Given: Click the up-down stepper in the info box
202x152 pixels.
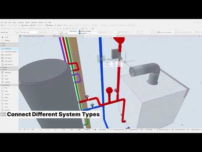Looking at the screenshot, I should coord(142,32).
